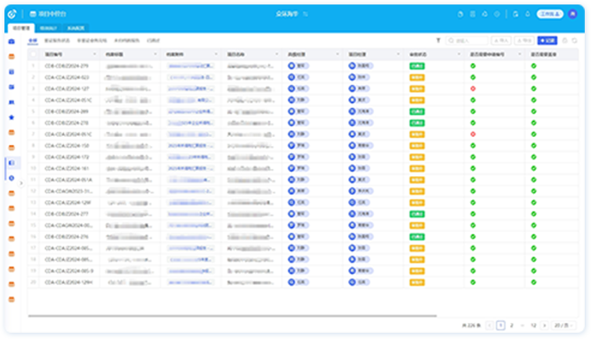
Task: Open the briefcase icon in the sidebar
Action: 12,42
